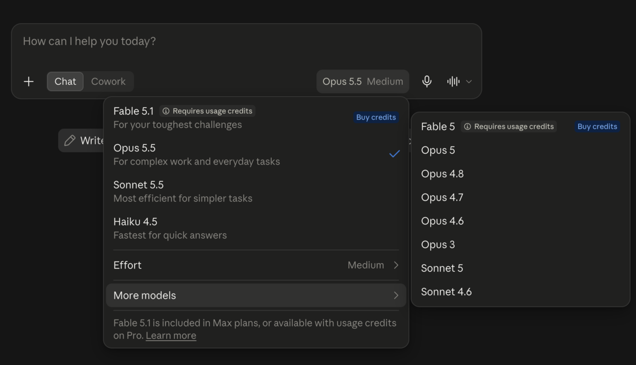The image size is (636, 365).
Task: Expand the More models submenu chevron
Action: (395, 296)
